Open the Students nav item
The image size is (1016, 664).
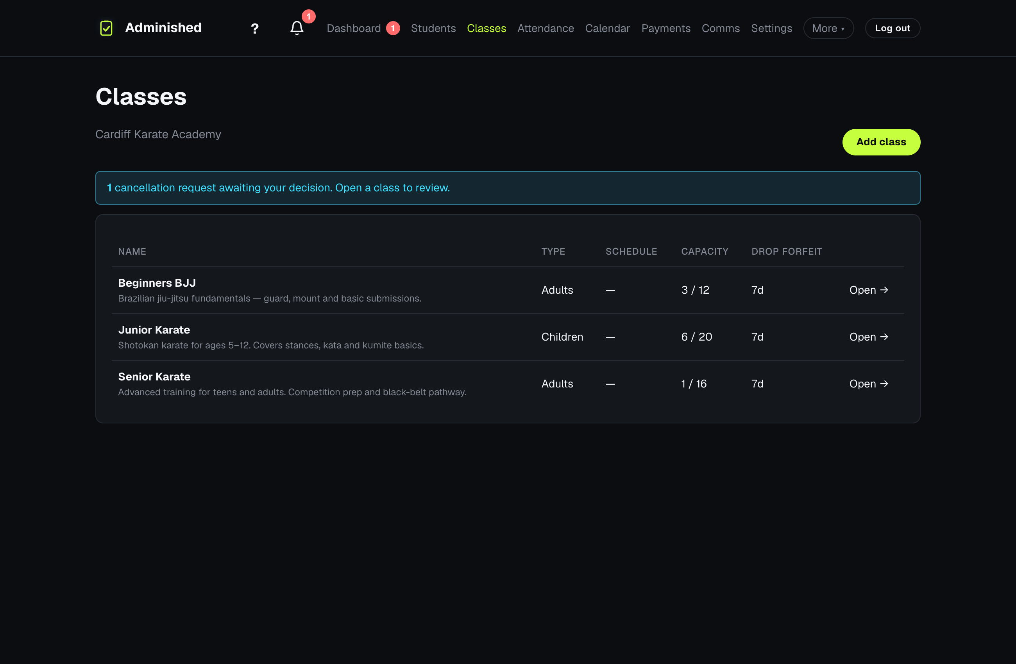pyautogui.click(x=433, y=28)
